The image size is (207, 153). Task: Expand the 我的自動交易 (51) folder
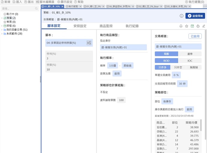coord(2,30)
